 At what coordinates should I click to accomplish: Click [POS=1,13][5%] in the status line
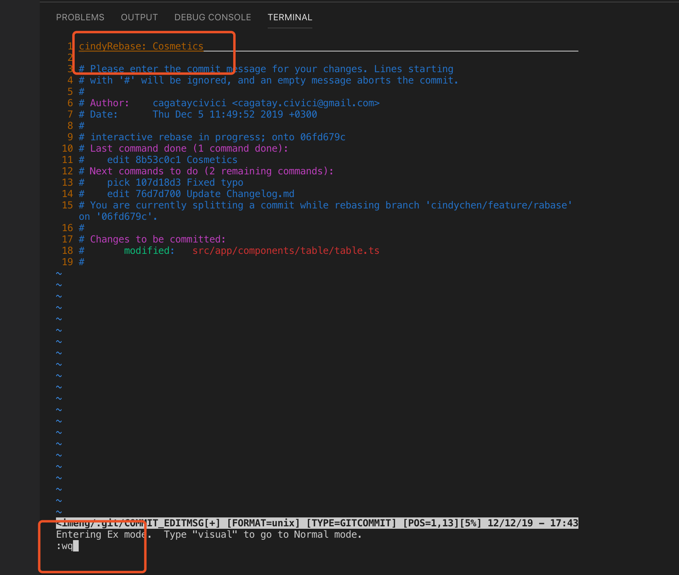pos(442,523)
